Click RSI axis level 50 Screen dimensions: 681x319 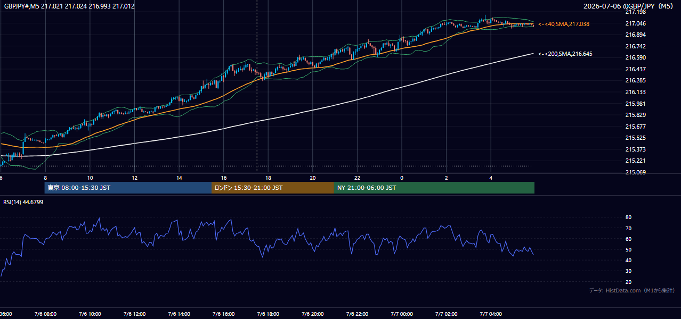pos(628,249)
